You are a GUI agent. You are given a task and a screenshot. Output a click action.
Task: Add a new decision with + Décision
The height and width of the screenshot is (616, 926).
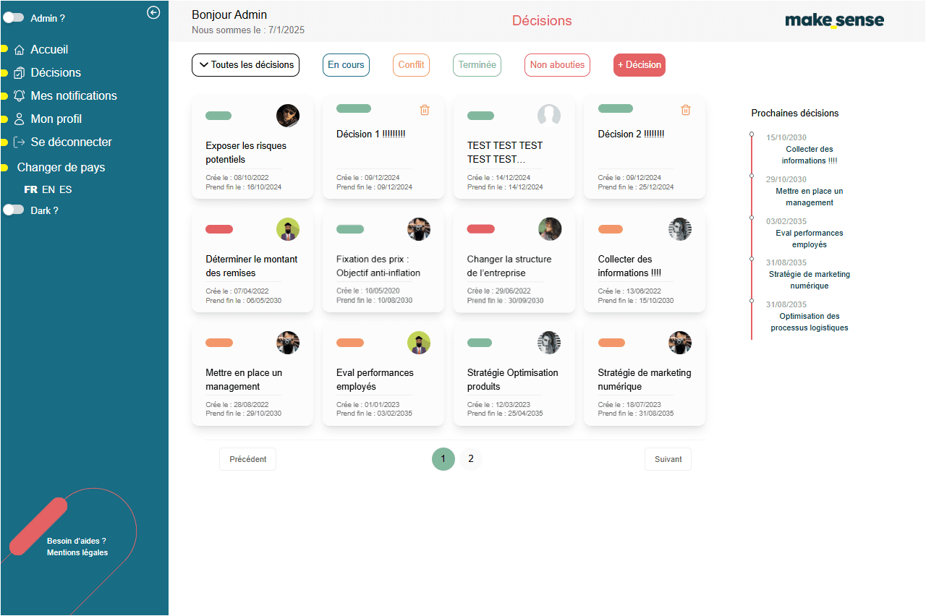point(639,65)
